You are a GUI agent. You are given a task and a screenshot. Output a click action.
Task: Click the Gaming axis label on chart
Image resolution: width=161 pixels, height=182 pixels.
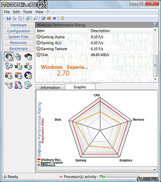[x=81, y=160]
